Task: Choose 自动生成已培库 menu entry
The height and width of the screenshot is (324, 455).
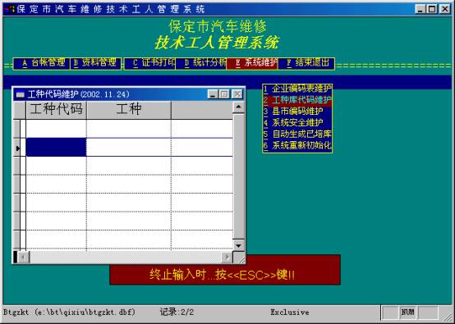Action: click(297, 134)
